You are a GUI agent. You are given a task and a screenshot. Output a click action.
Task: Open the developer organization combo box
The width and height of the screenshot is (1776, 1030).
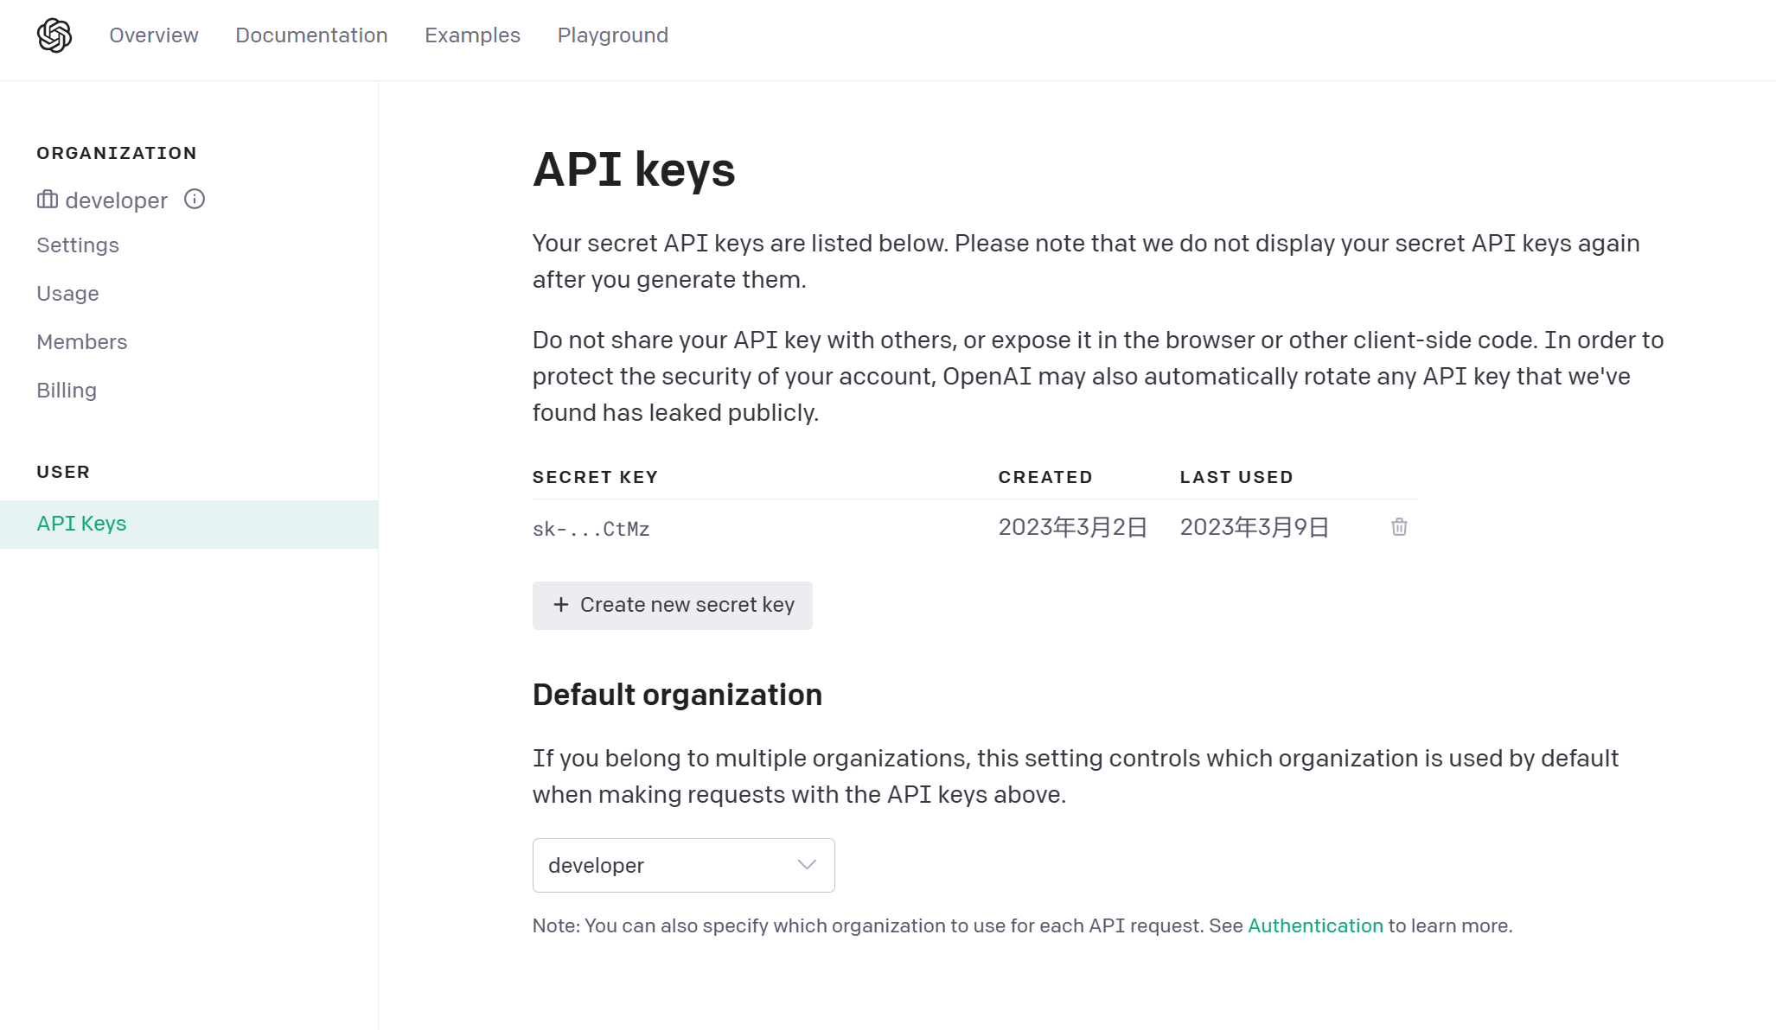(683, 865)
